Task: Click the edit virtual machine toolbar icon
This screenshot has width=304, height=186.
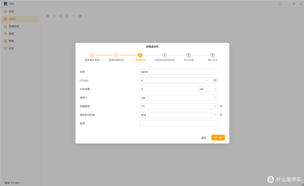Action: [x=54, y=16]
